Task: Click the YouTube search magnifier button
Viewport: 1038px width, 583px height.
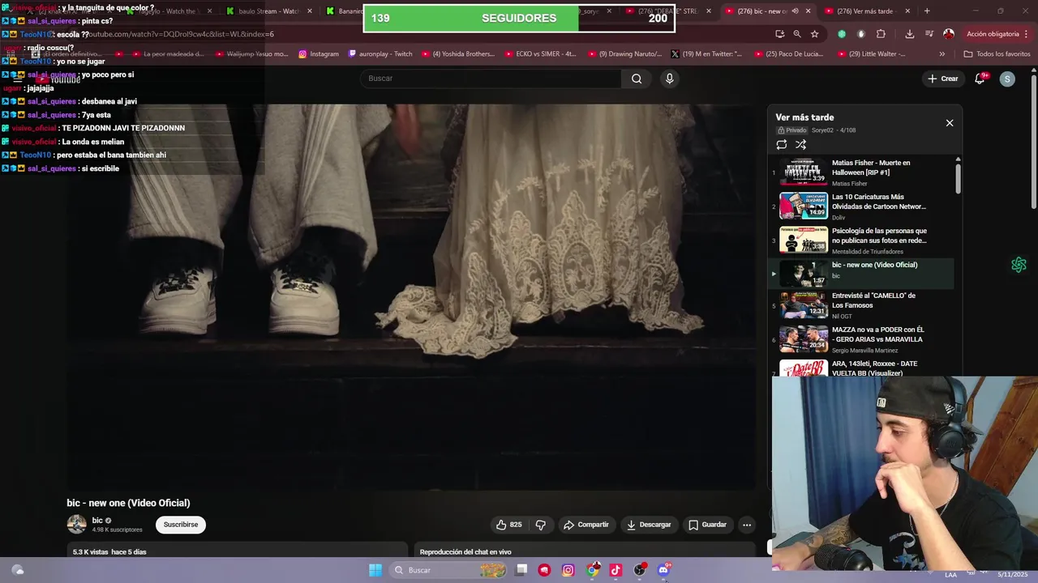Action: click(637, 79)
